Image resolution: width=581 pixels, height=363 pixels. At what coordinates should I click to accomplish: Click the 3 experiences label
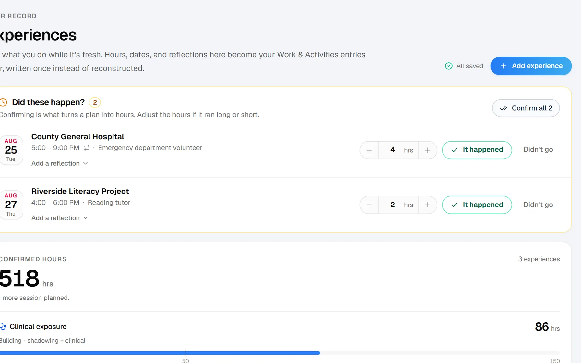click(539, 259)
